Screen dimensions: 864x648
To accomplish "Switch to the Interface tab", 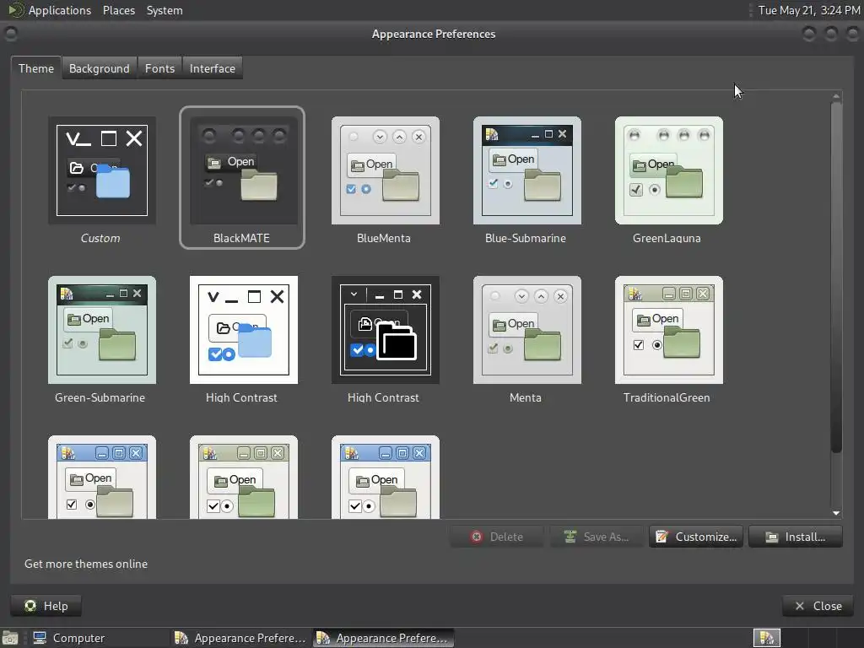I will tap(212, 68).
